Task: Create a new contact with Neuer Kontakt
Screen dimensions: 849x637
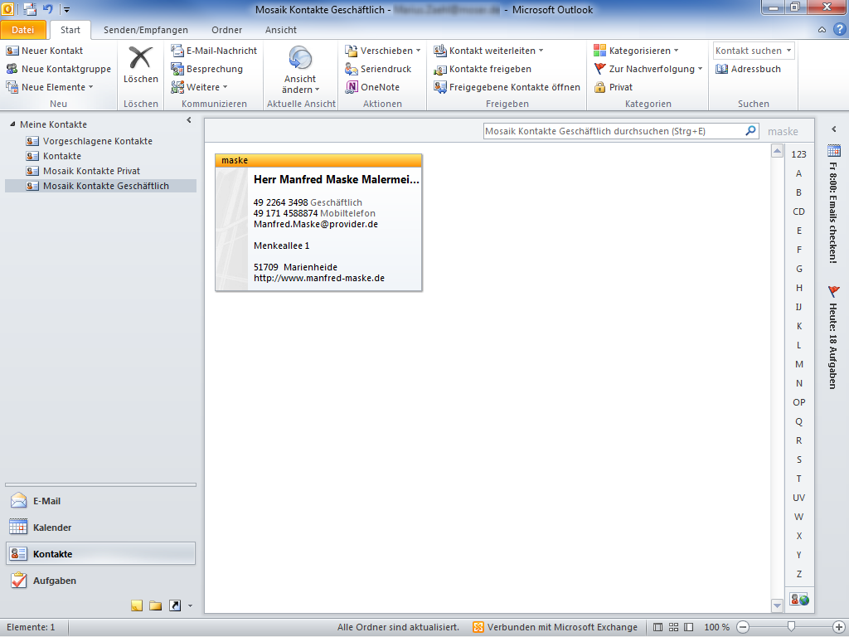Action: [45, 51]
